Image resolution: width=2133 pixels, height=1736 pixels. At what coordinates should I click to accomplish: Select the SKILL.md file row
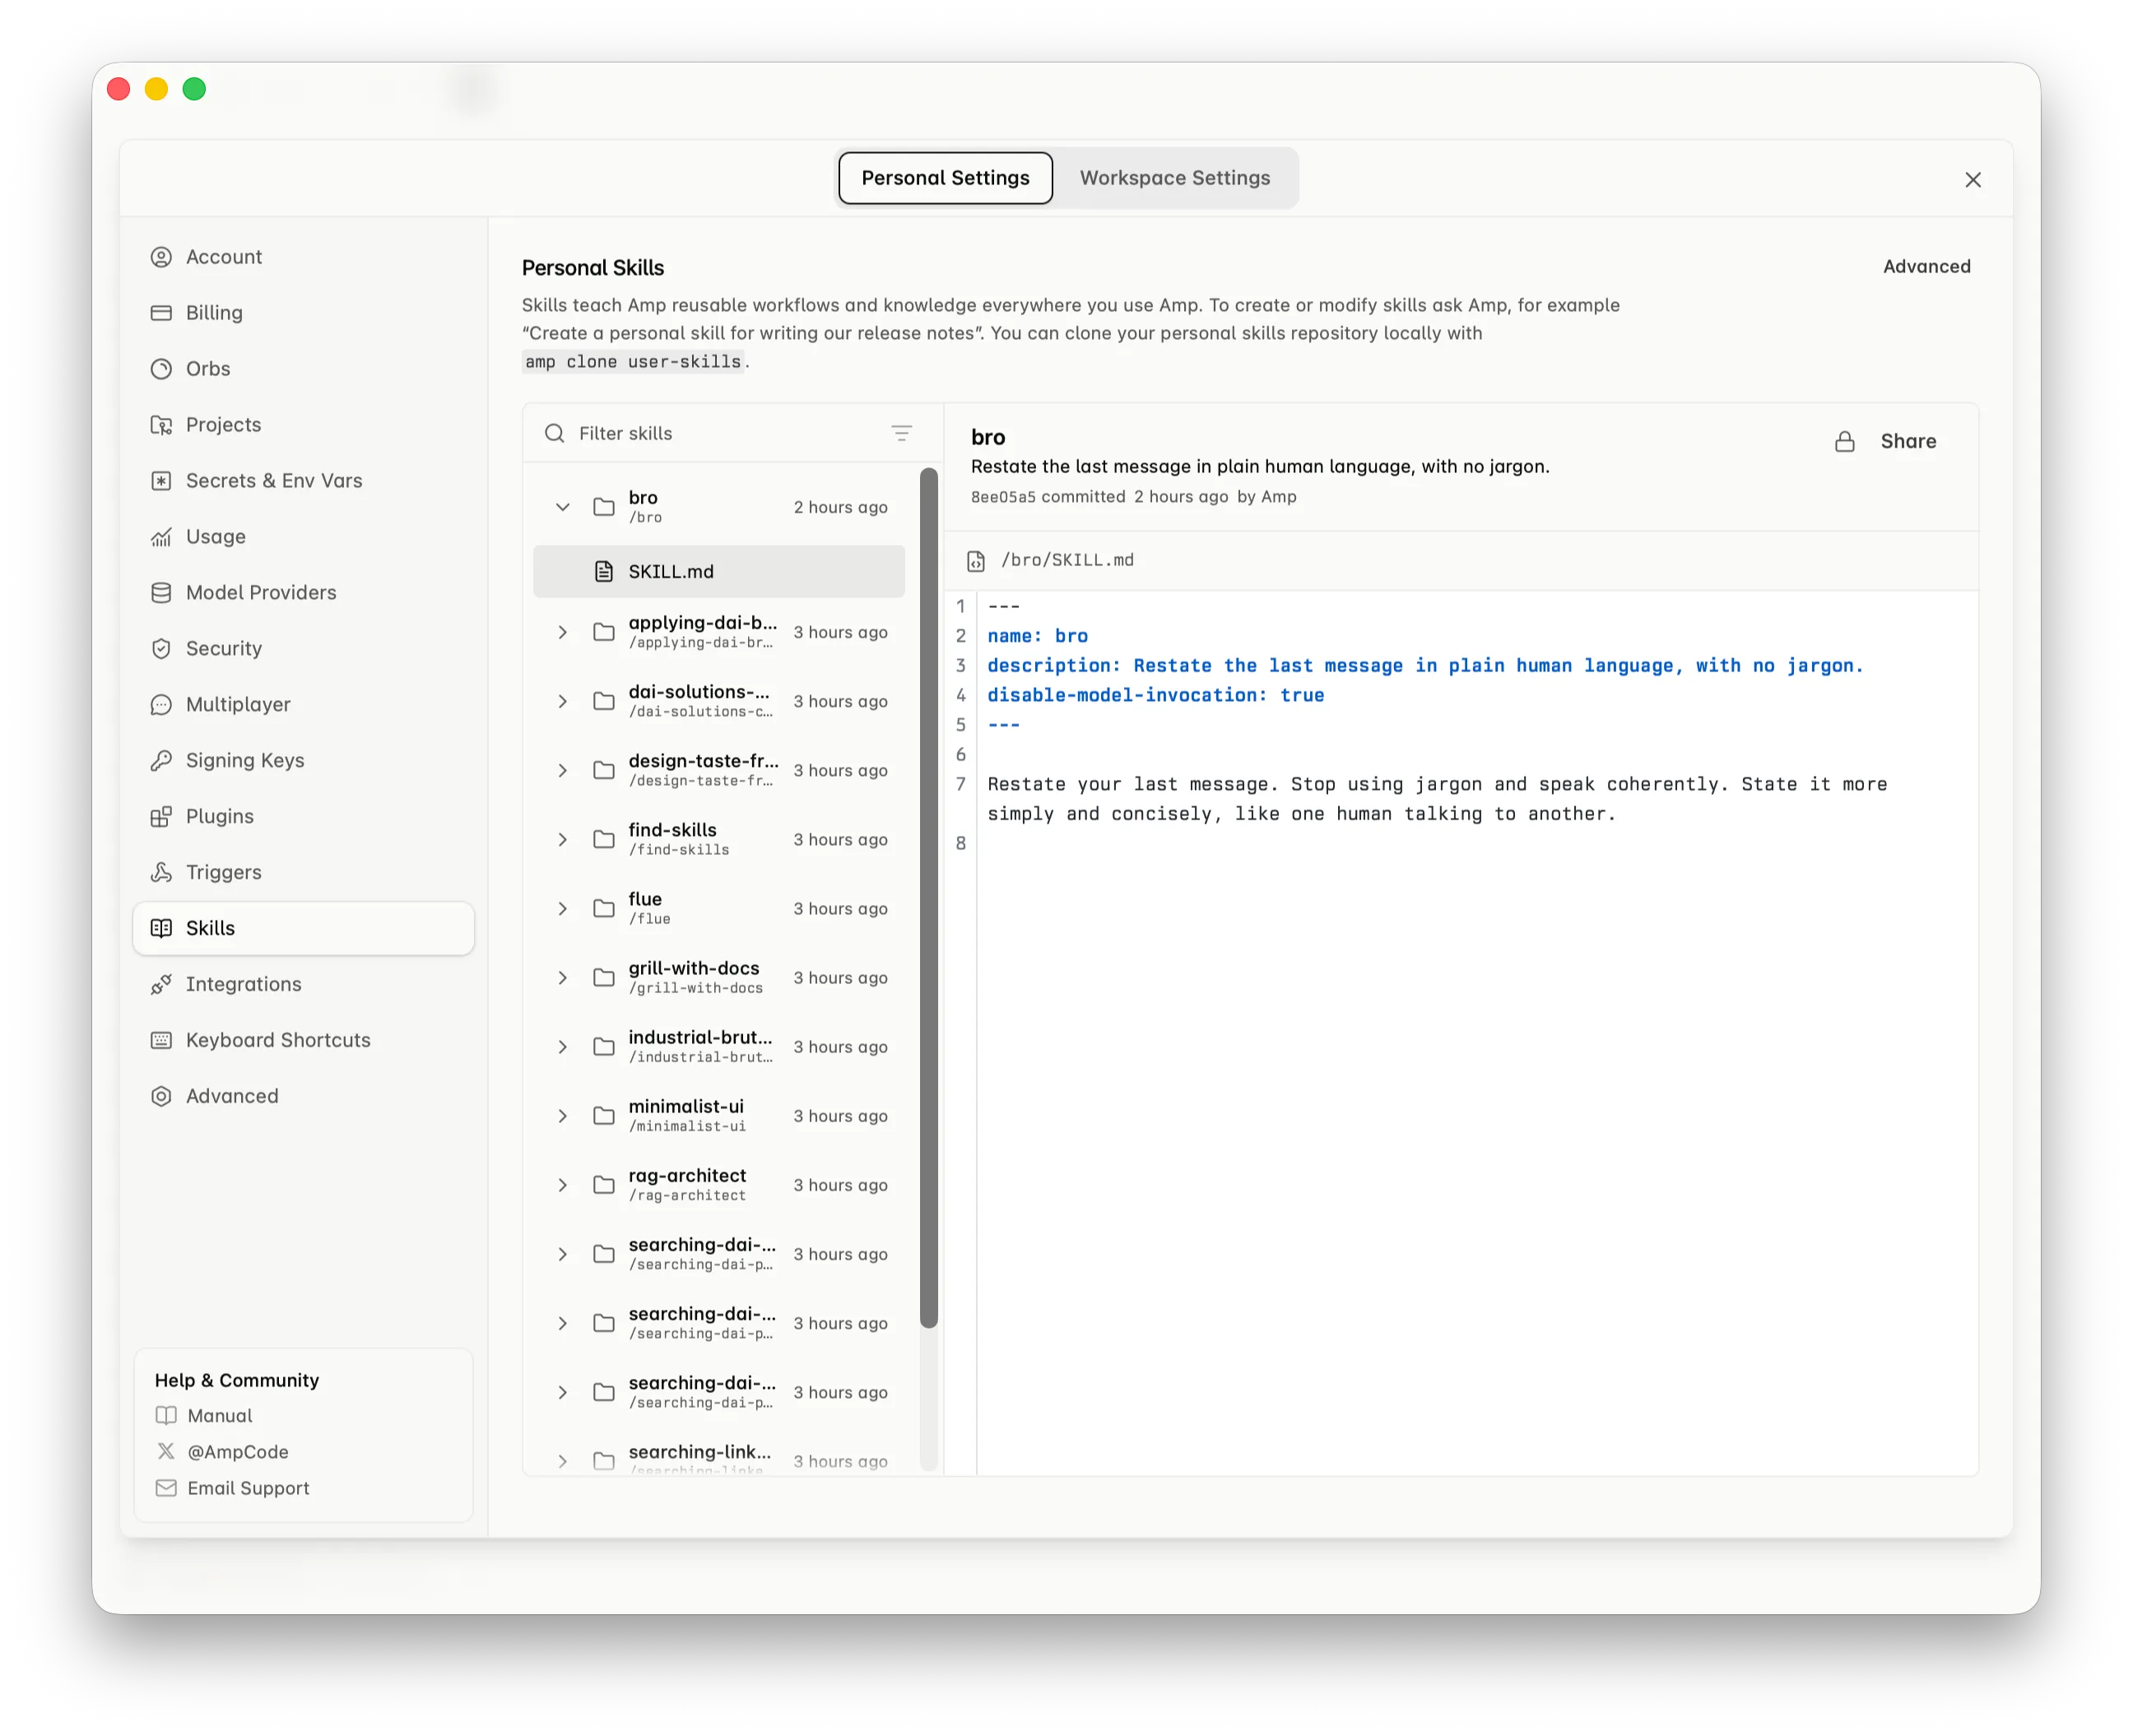click(x=719, y=572)
